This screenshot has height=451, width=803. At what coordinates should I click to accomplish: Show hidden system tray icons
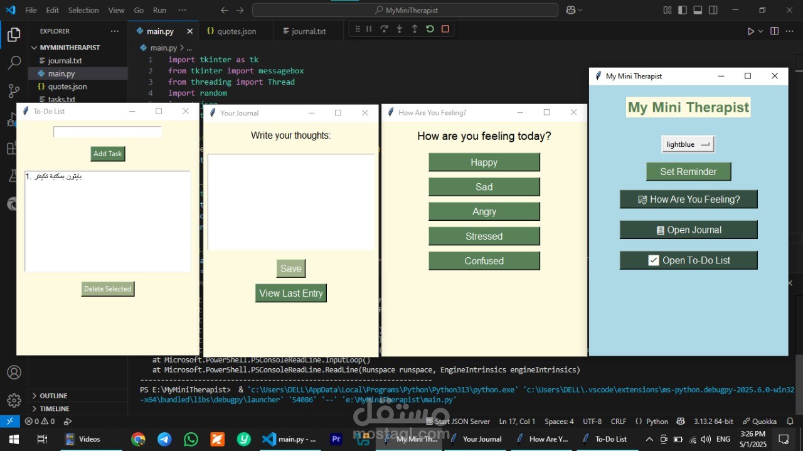[x=649, y=439]
